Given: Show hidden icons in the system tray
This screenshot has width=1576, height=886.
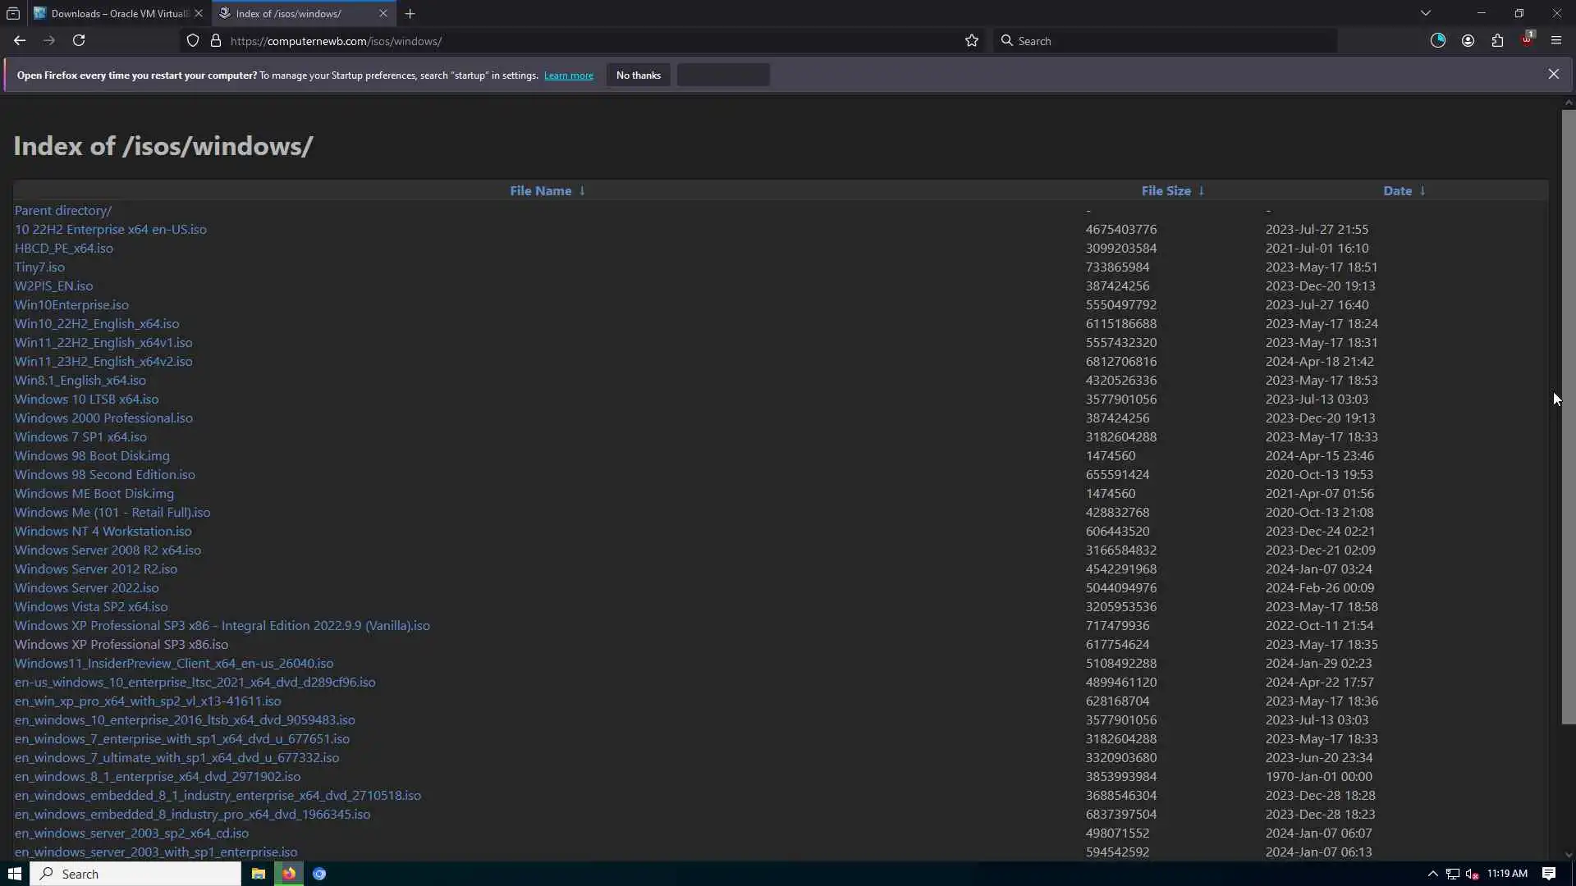Looking at the screenshot, I should click(1432, 874).
